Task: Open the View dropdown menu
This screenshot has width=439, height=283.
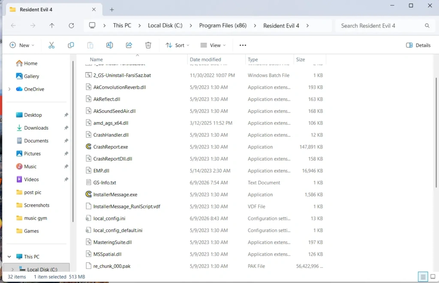Action: point(213,45)
